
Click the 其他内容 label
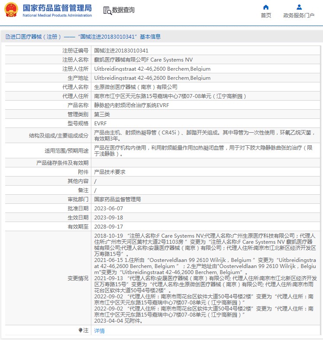tap(78, 181)
